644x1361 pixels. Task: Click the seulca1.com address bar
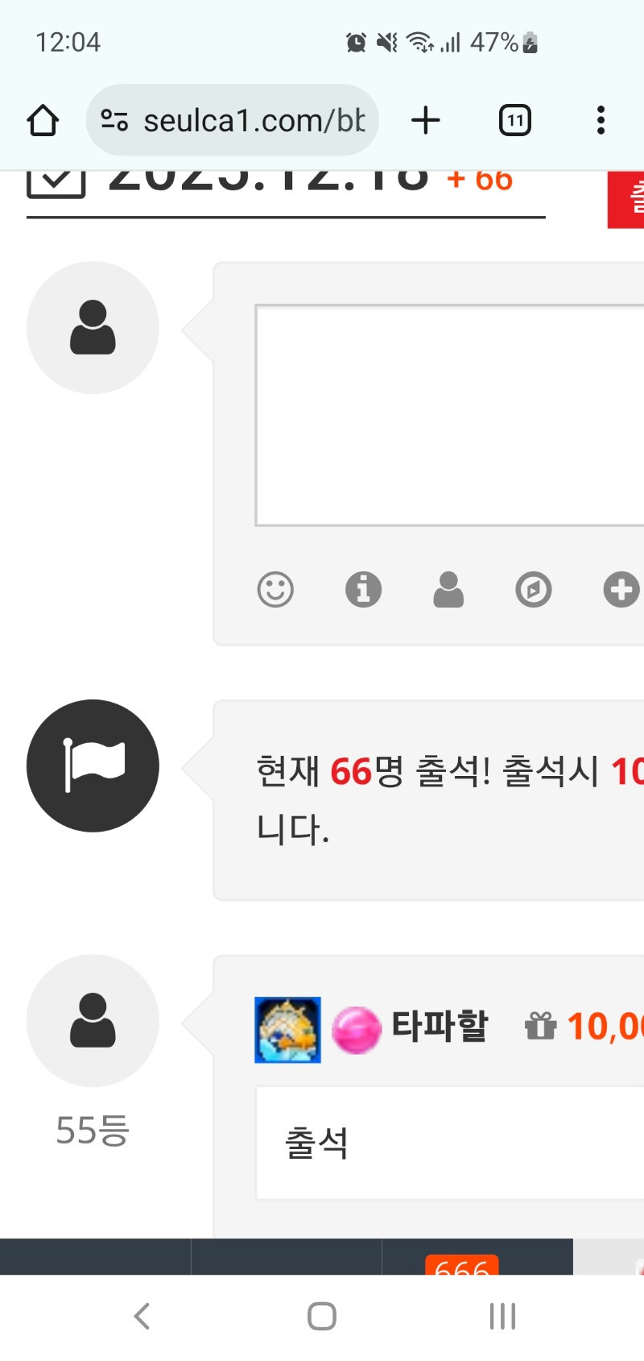pyautogui.click(x=233, y=121)
